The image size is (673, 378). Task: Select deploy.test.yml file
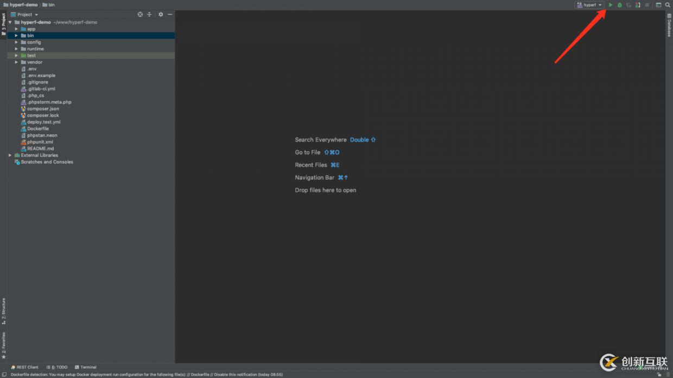tap(44, 122)
